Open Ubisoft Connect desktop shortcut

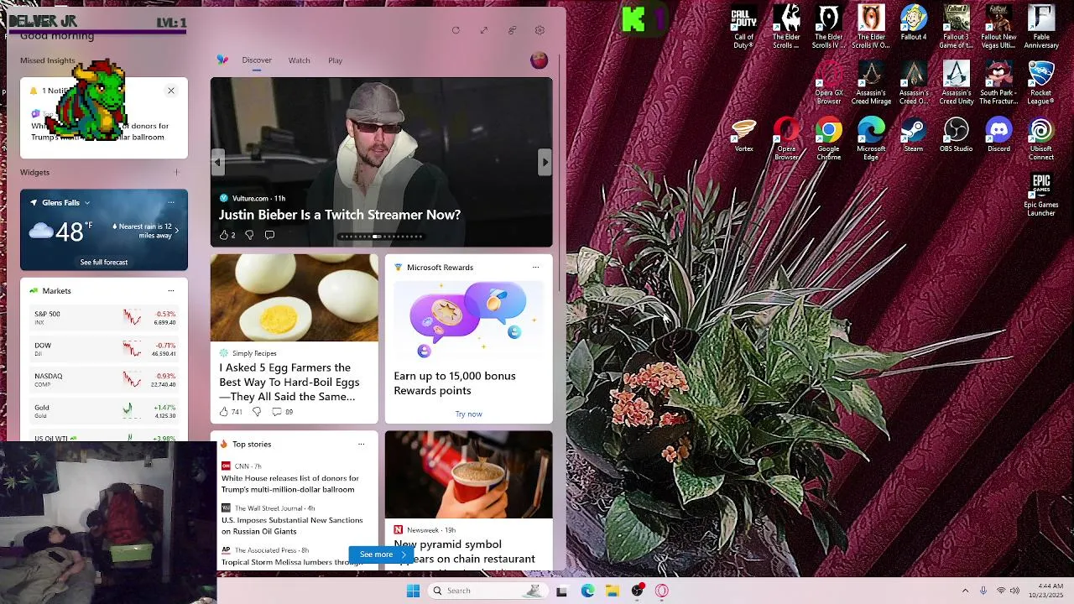point(1041,139)
